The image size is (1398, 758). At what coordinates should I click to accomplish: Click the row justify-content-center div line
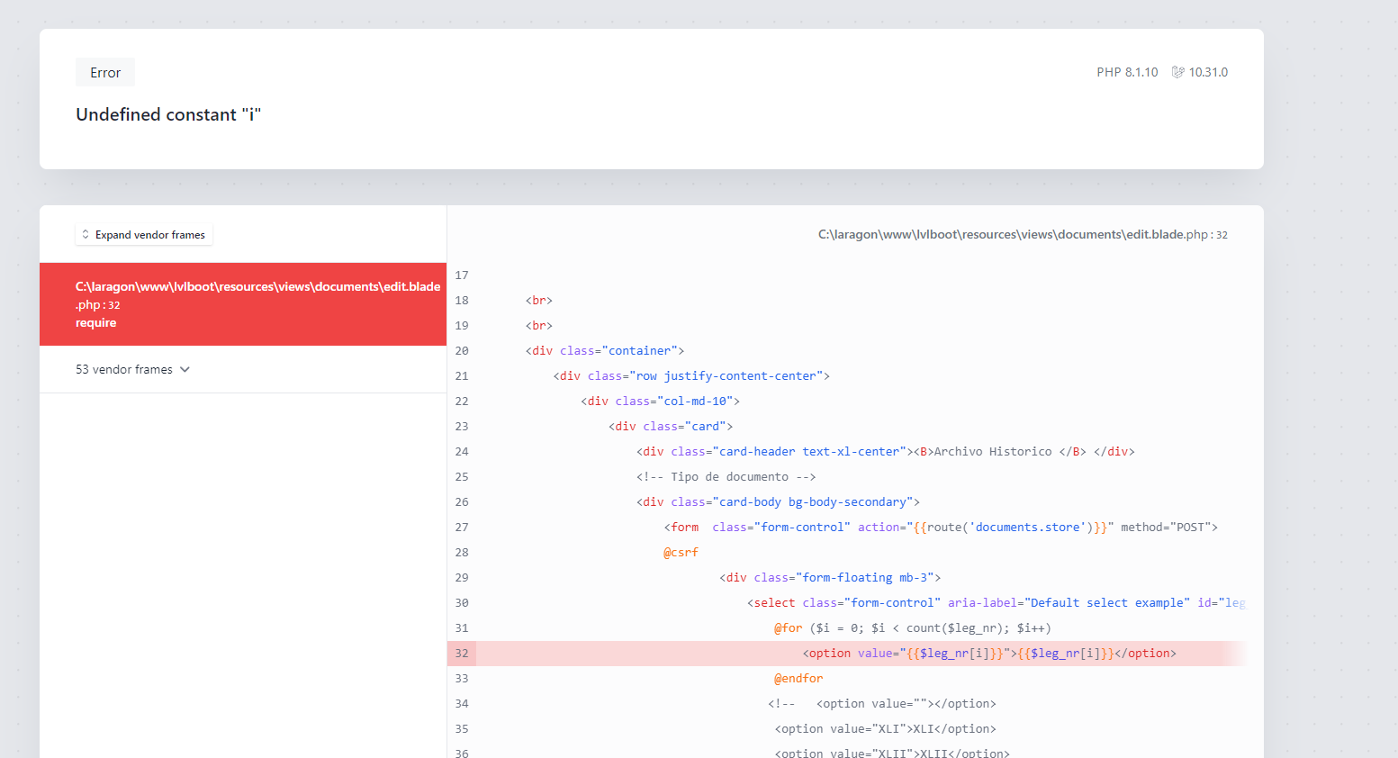tap(691, 376)
